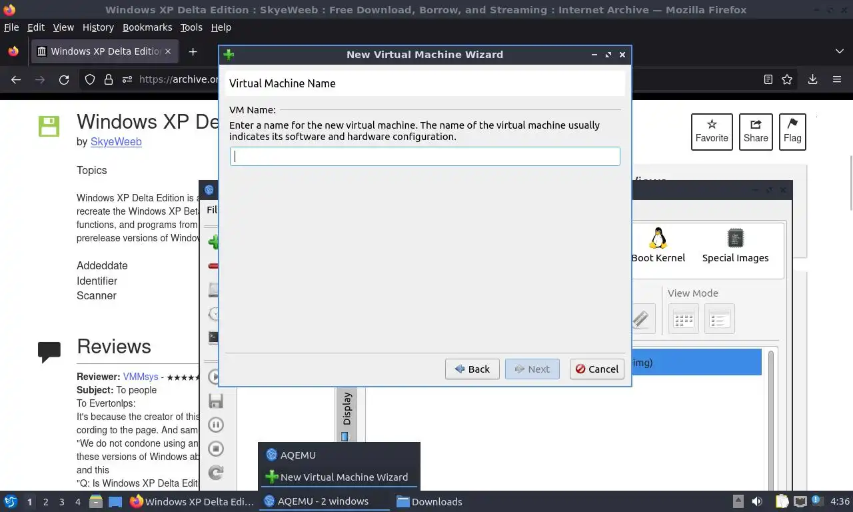Choose AQEMU in taskbar window popup
This screenshot has width=853, height=512.
pos(339,455)
